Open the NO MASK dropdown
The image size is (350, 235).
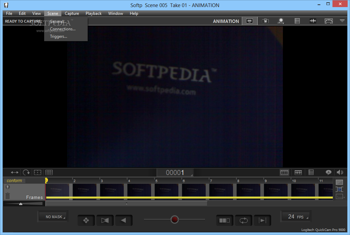[53, 217]
